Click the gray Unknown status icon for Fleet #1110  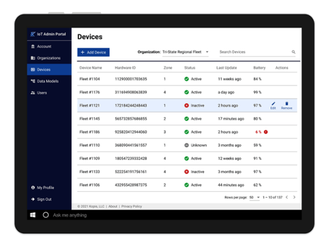pos(186,145)
